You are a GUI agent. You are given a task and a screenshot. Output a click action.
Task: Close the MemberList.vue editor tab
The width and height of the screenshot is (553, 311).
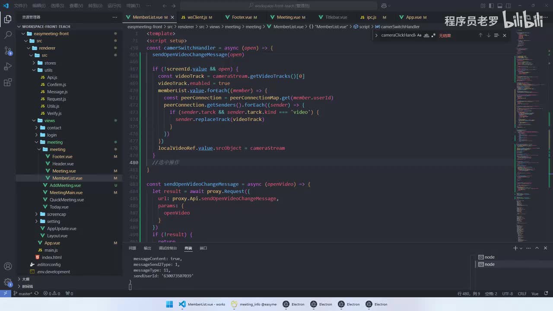[x=172, y=17]
